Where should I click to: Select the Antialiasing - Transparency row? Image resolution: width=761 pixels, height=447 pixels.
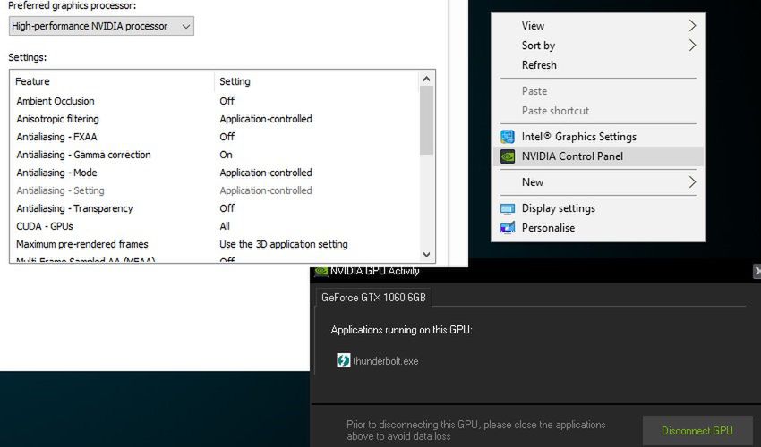coord(215,208)
